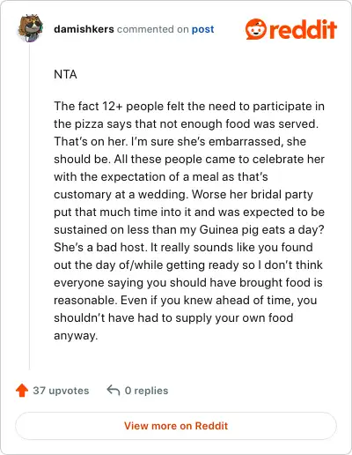Click the Reddit Snoo mascot icon
The image size is (352, 455).
point(256,29)
